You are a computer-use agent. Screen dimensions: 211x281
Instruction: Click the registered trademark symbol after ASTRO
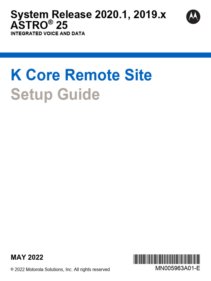[x=50, y=23]
